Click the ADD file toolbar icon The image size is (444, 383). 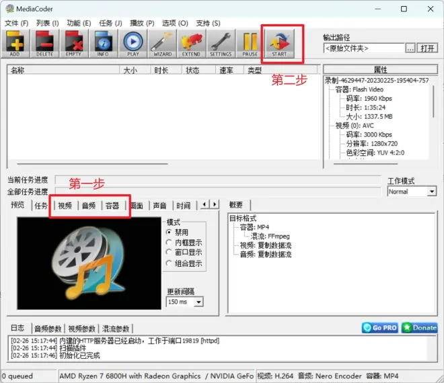tap(15, 44)
